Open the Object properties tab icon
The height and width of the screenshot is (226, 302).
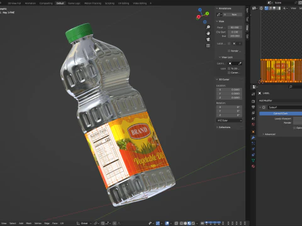[254, 132]
